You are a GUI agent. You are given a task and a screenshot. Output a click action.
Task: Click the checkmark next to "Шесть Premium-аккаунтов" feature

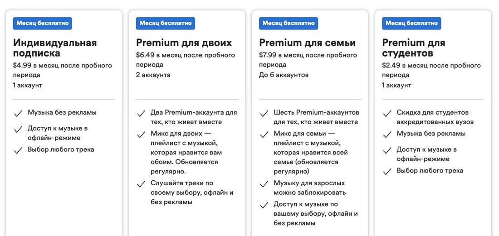(264, 113)
